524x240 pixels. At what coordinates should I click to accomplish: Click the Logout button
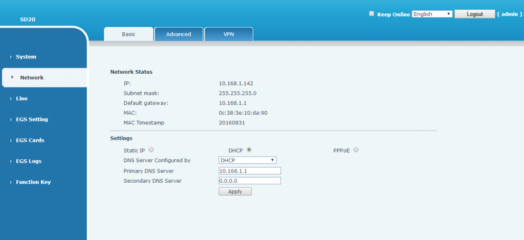[x=474, y=14]
